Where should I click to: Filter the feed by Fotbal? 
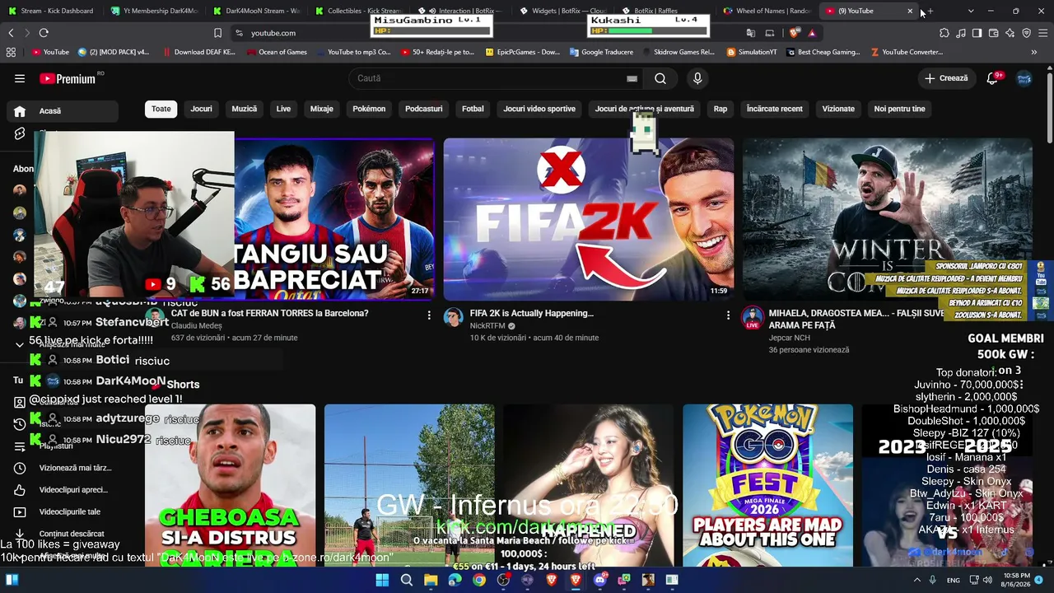(473, 109)
